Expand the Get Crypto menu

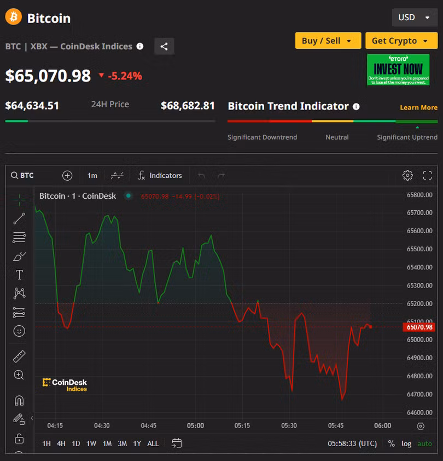click(x=401, y=41)
